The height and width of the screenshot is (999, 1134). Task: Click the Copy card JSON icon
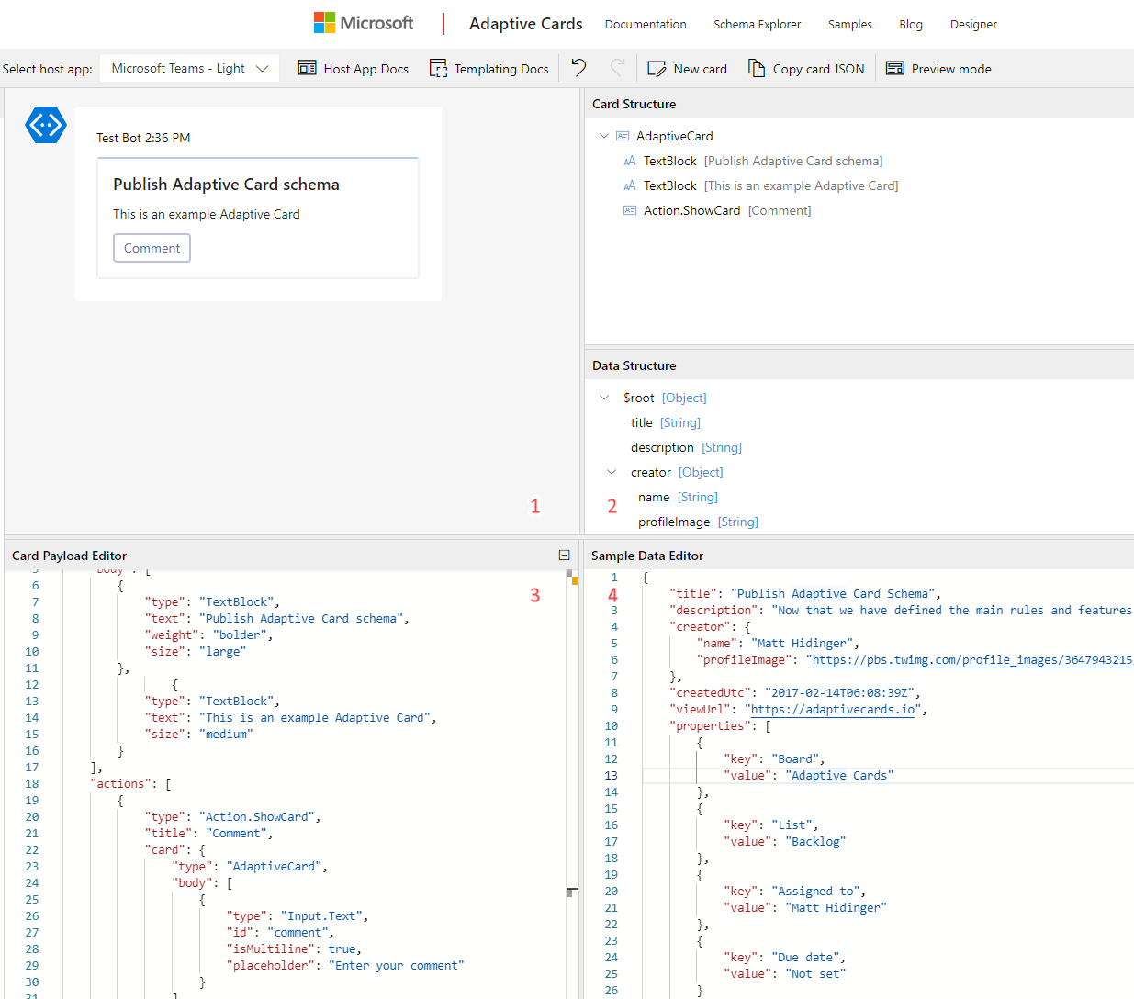[x=757, y=69]
